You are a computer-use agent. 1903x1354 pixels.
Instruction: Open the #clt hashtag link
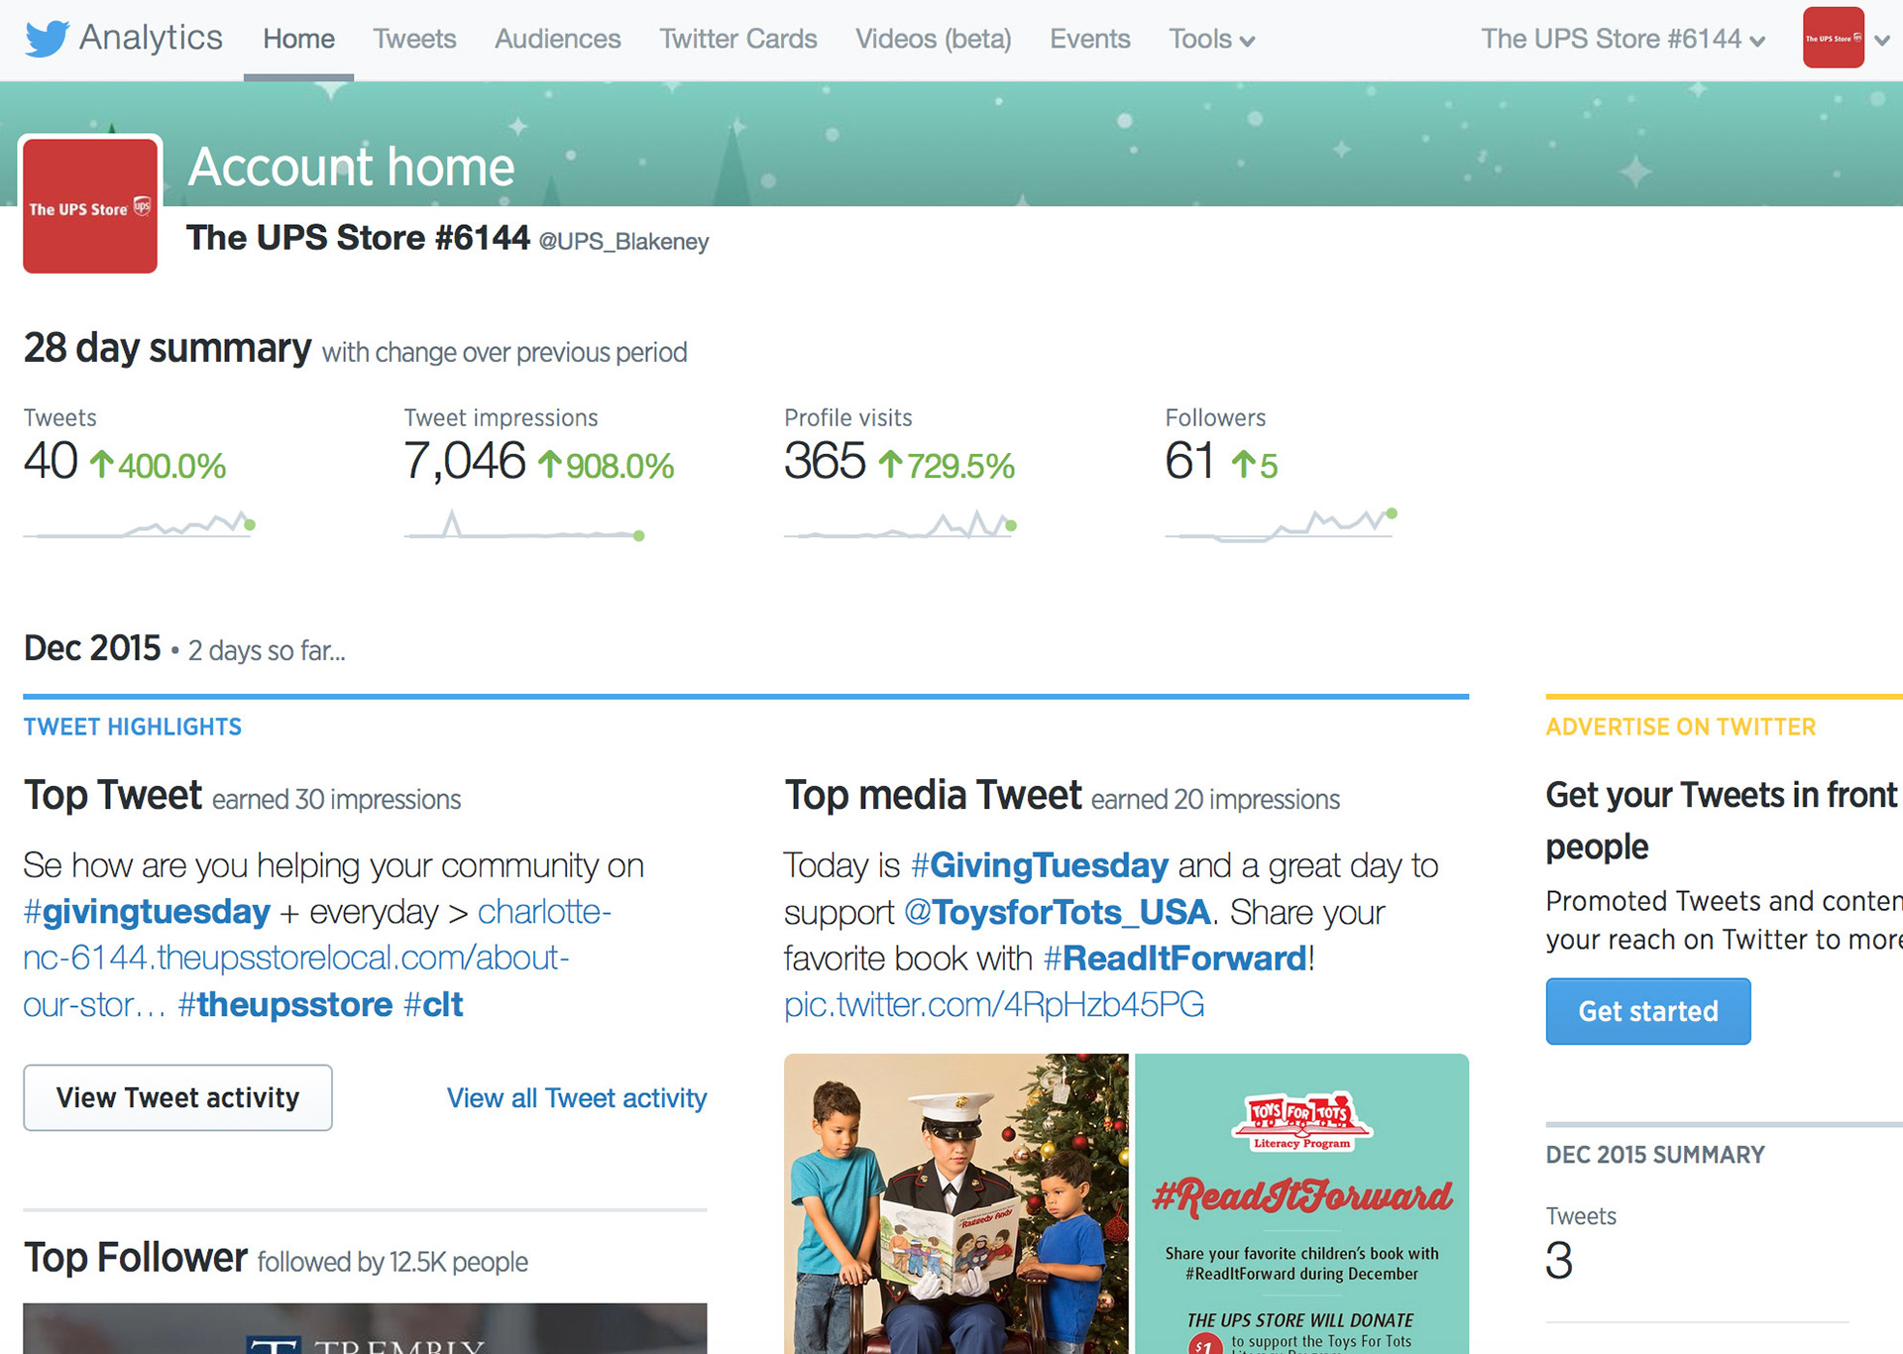point(433,1004)
